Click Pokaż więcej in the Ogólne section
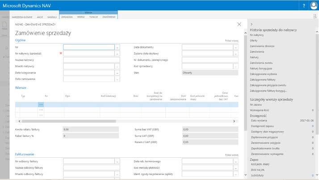The image size is (319, 180). 231,41
